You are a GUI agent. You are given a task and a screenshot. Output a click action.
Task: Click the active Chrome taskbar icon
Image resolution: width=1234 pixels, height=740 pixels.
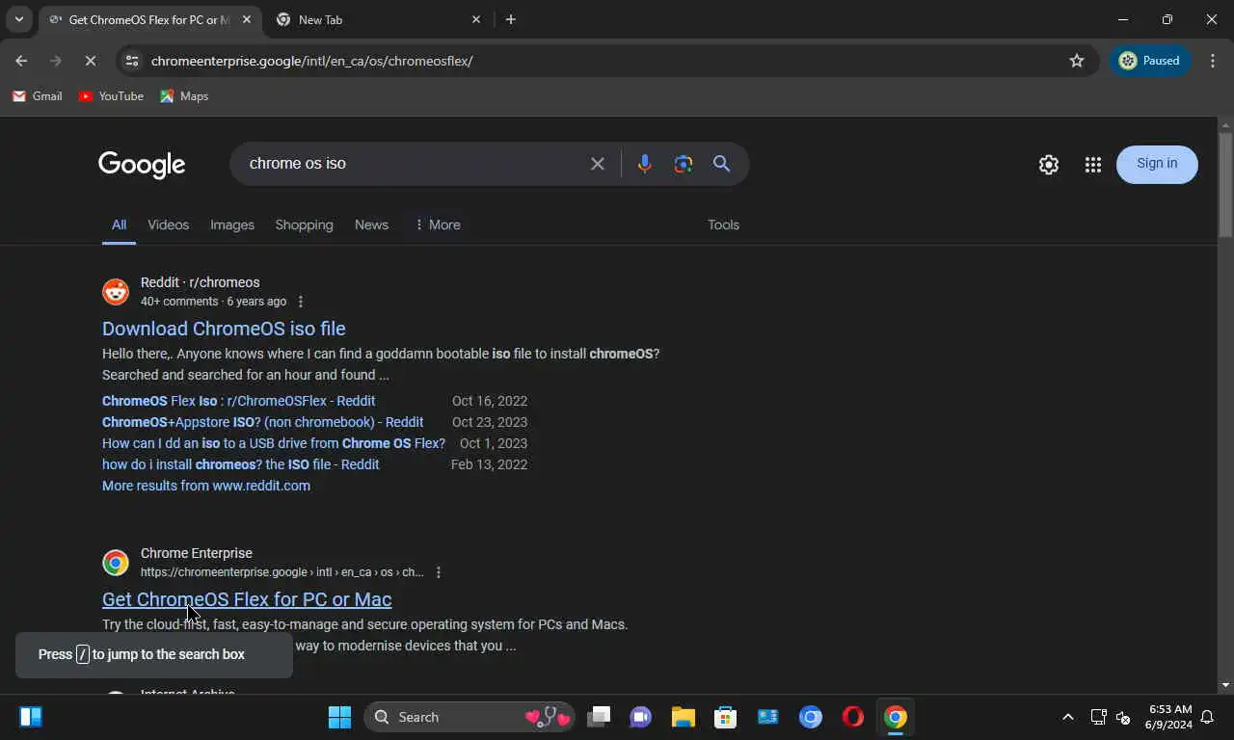[x=896, y=717]
